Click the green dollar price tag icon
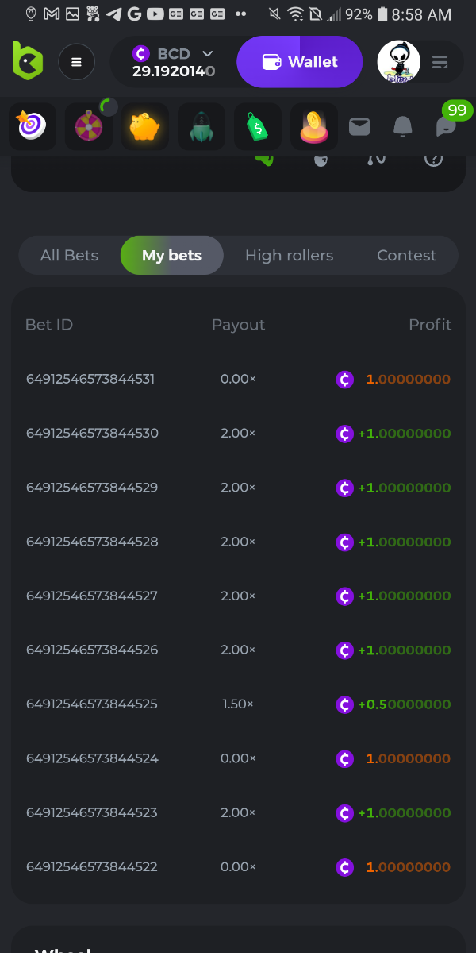This screenshot has height=953, width=476. point(258,126)
